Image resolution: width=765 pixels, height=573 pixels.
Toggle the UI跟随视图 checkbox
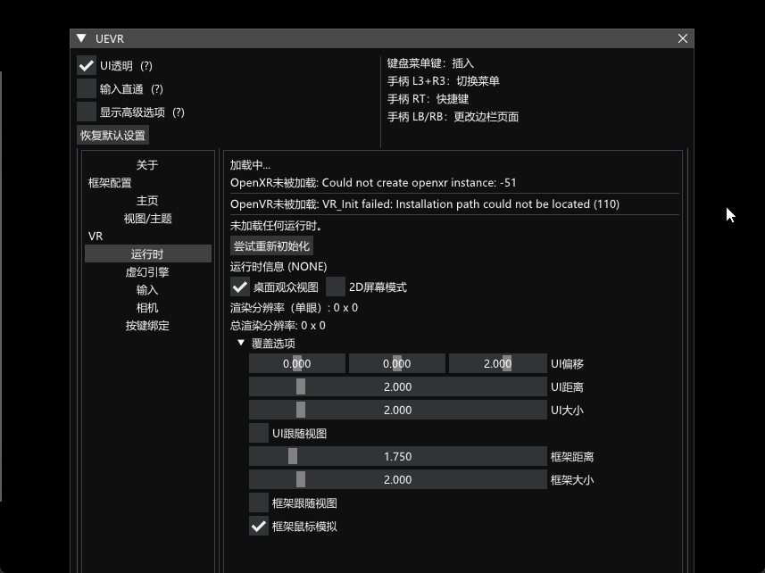pyautogui.click(x=259, y=434)
